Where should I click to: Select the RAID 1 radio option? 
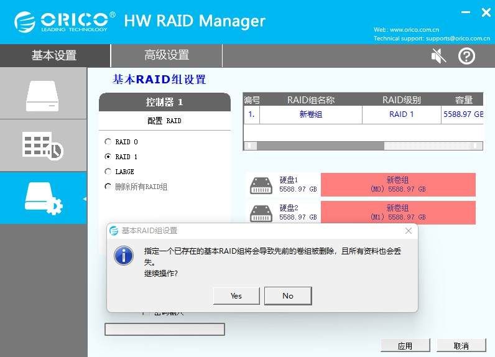(108, 156)
